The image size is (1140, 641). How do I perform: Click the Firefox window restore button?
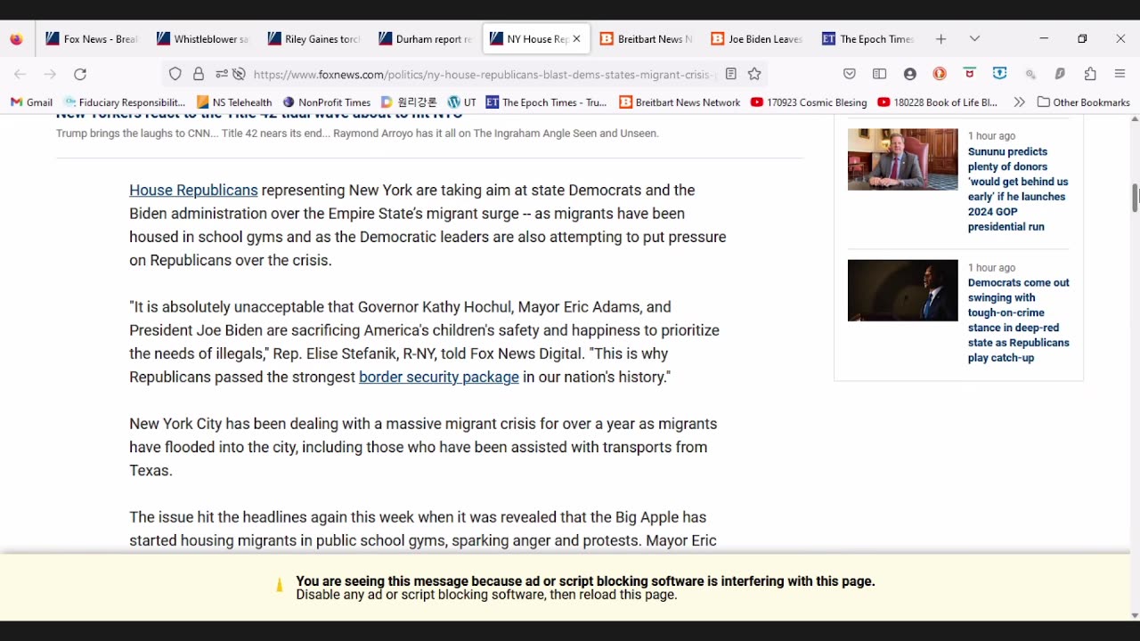[x=1082, y=39]
